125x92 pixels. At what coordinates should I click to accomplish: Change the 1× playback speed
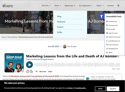pyautogui.click(x=36, y=71)
